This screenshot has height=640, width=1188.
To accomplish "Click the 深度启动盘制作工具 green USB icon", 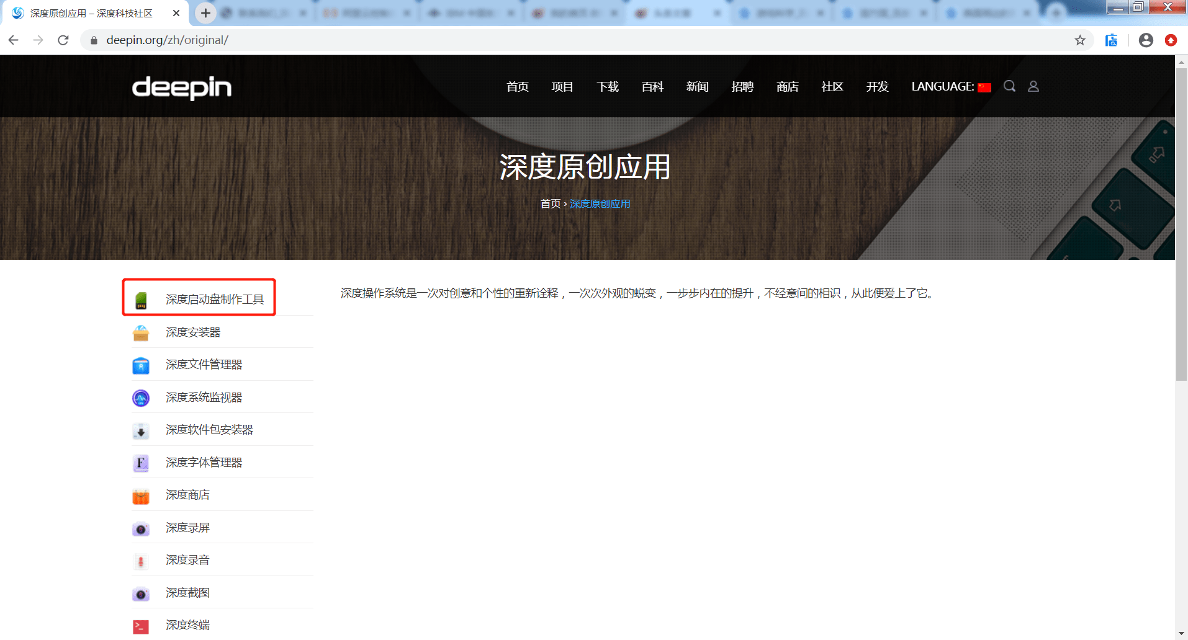I will click(141, 300).
